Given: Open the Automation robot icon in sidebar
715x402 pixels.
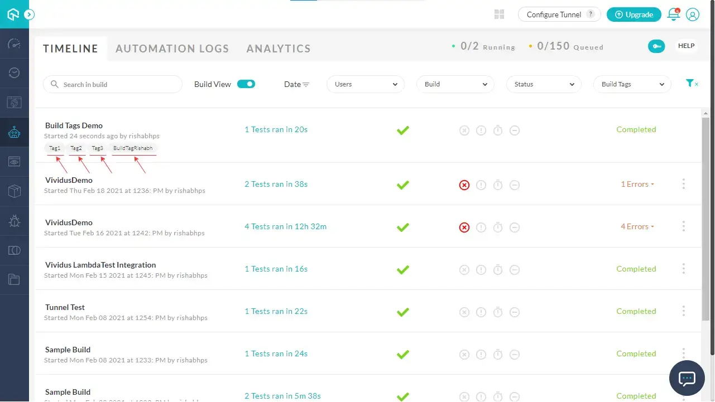Looking at the screenshot, I should (x=15, y=132).
